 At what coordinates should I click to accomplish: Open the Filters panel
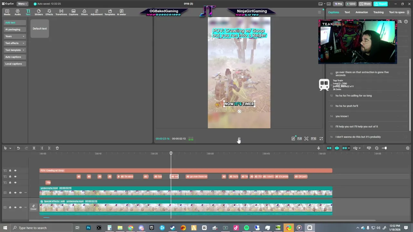point(84,12)
